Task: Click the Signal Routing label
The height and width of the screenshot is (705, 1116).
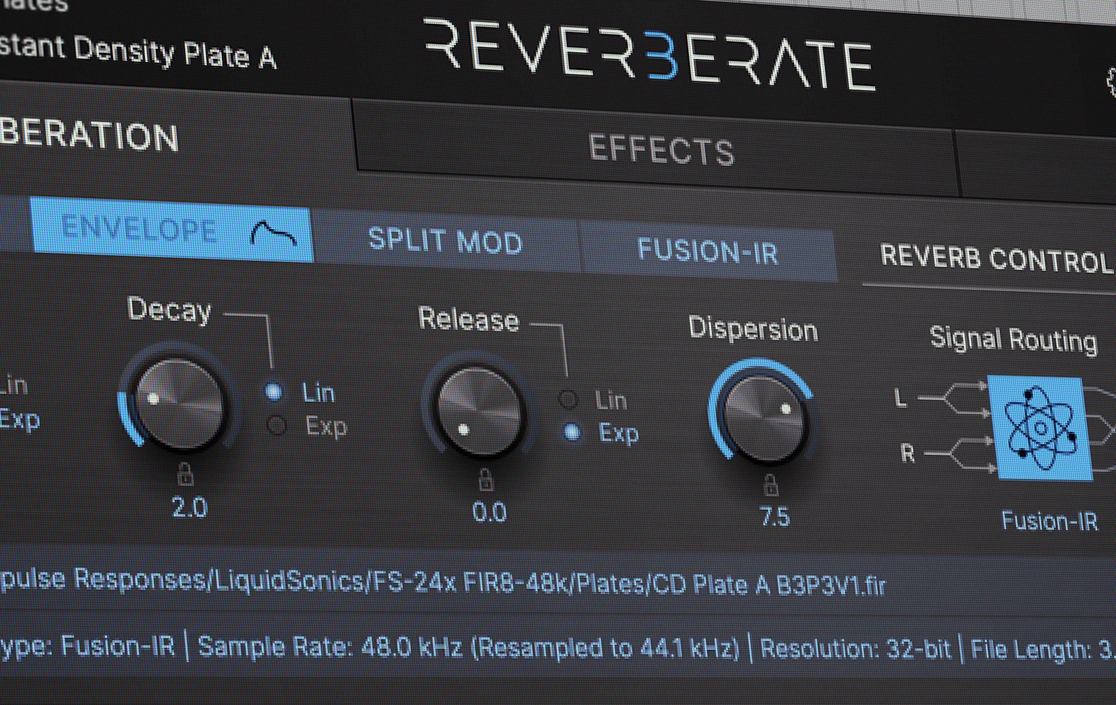Action: (x=1014, y=339)
